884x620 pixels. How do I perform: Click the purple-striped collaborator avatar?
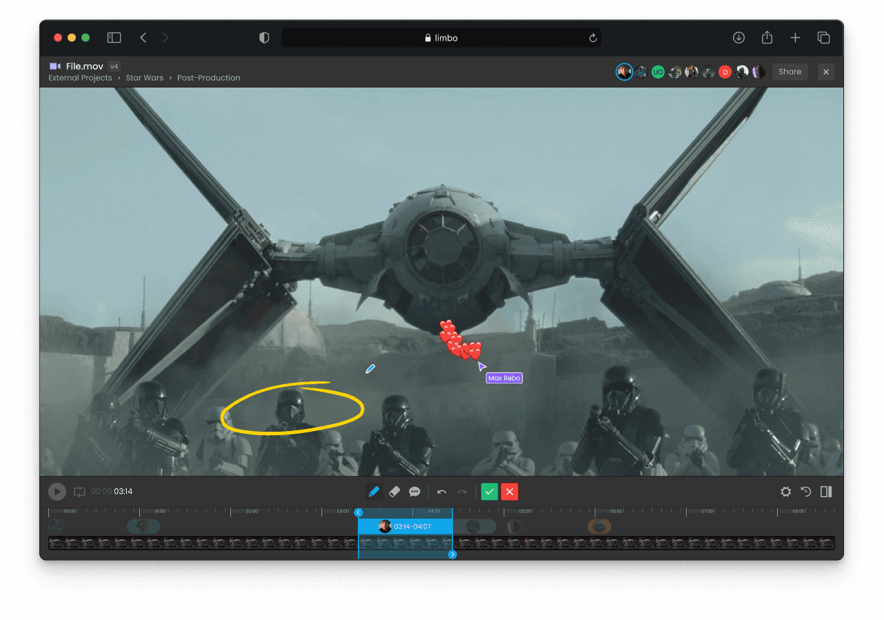pyautogui.click(x=759, y=72)
